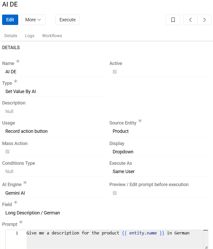
Task: Go to next record with right chevron
Action: pyautogui.click(x=204, y=20)
